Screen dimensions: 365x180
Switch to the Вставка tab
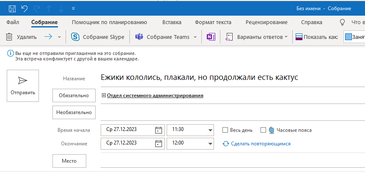click(x=172, y=22)
